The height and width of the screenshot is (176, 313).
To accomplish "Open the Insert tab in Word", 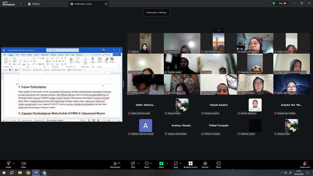I will [x=18, y=55].
